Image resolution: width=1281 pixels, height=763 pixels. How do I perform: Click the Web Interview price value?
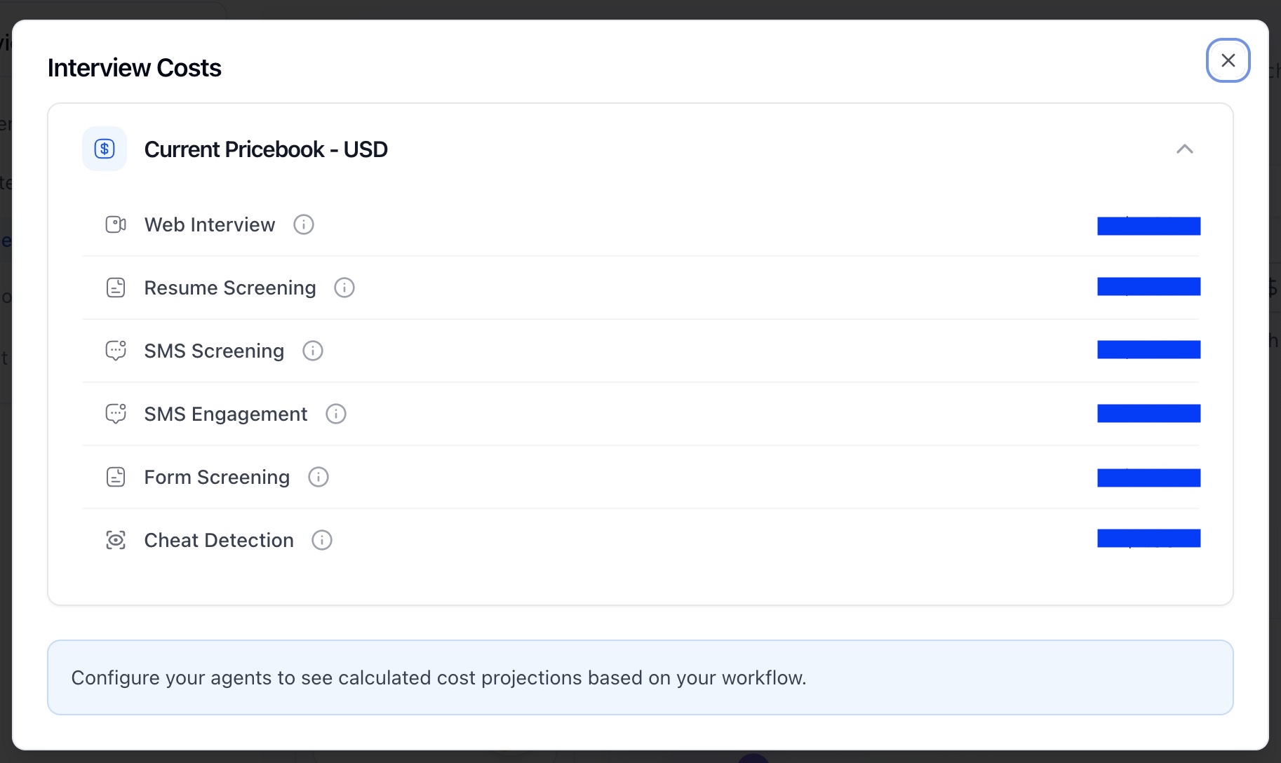coord(1148,226)
